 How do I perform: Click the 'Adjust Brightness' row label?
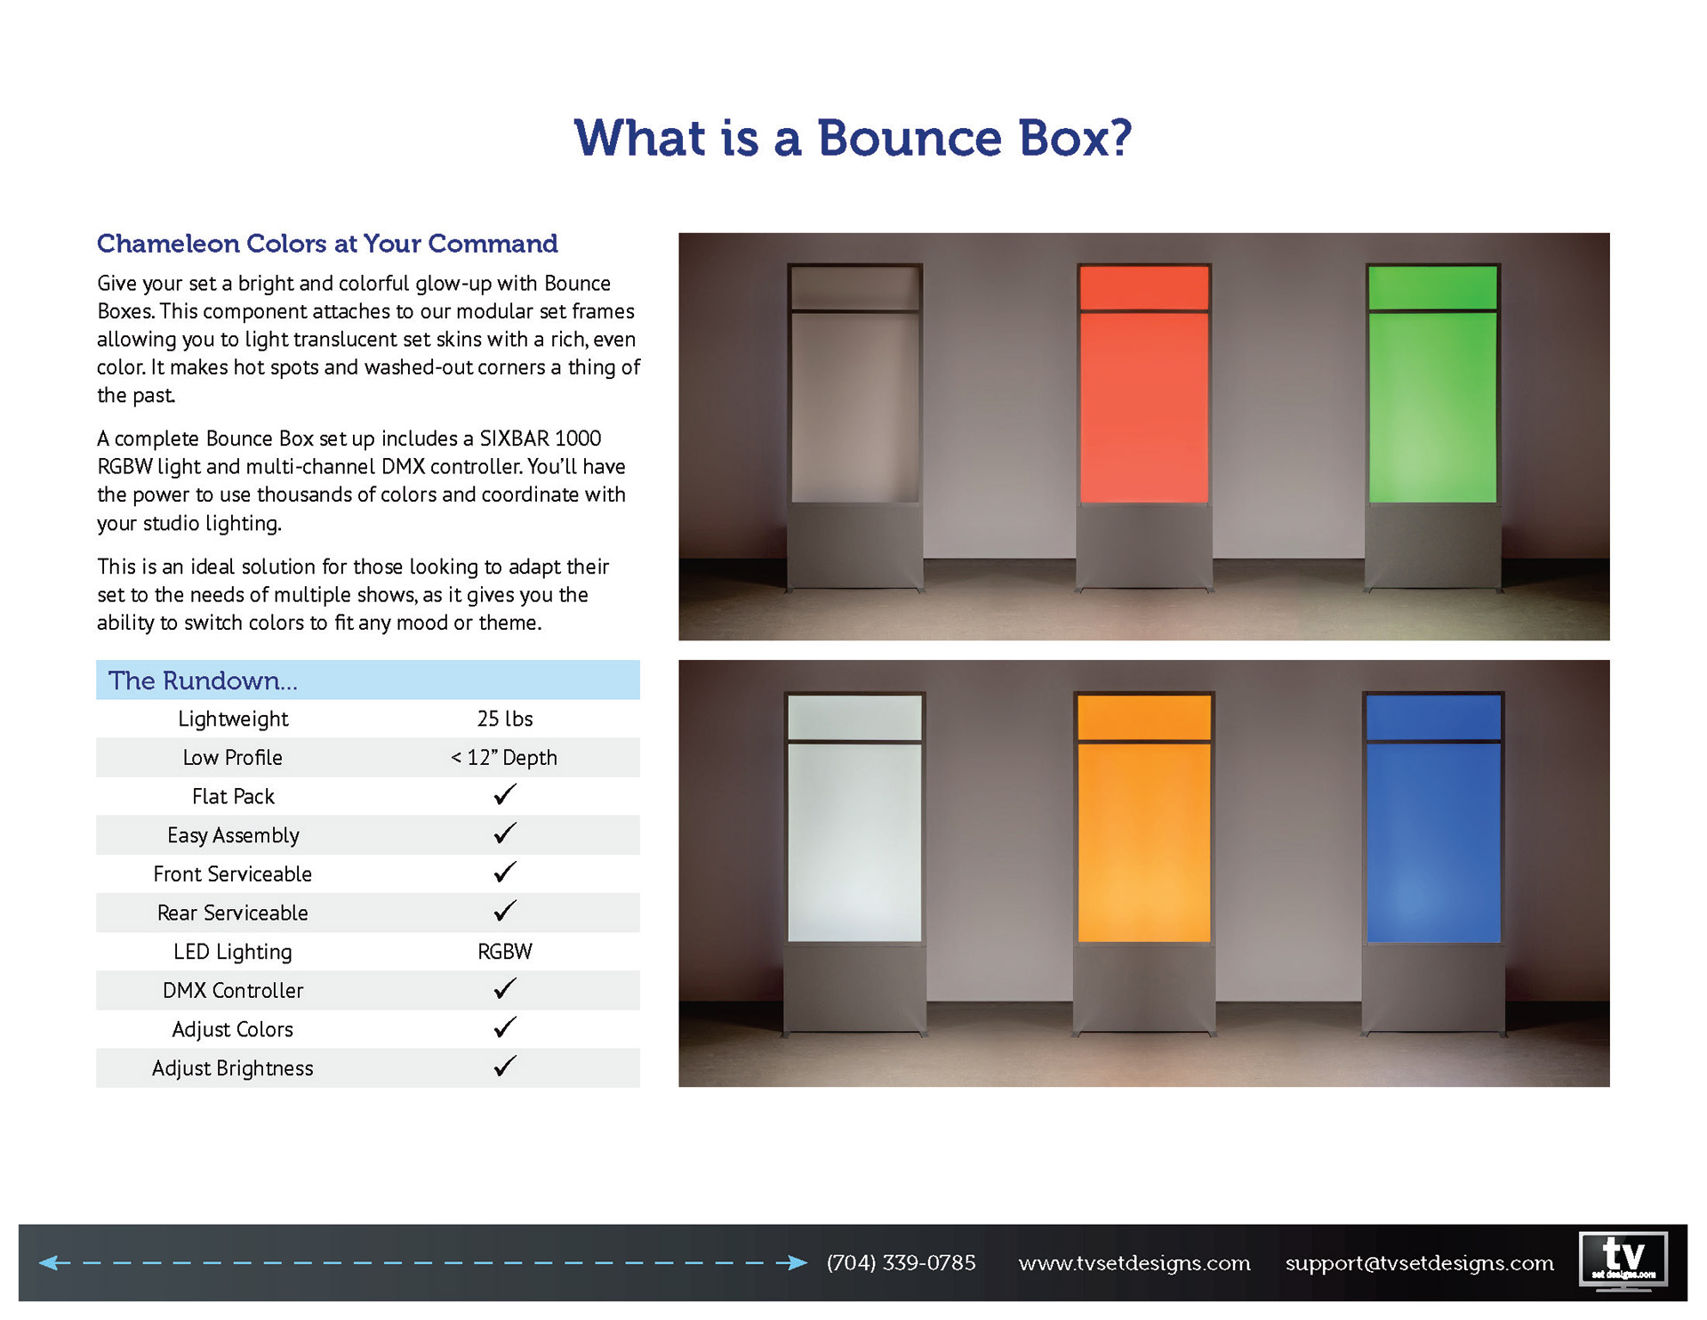click(233, 1068)
